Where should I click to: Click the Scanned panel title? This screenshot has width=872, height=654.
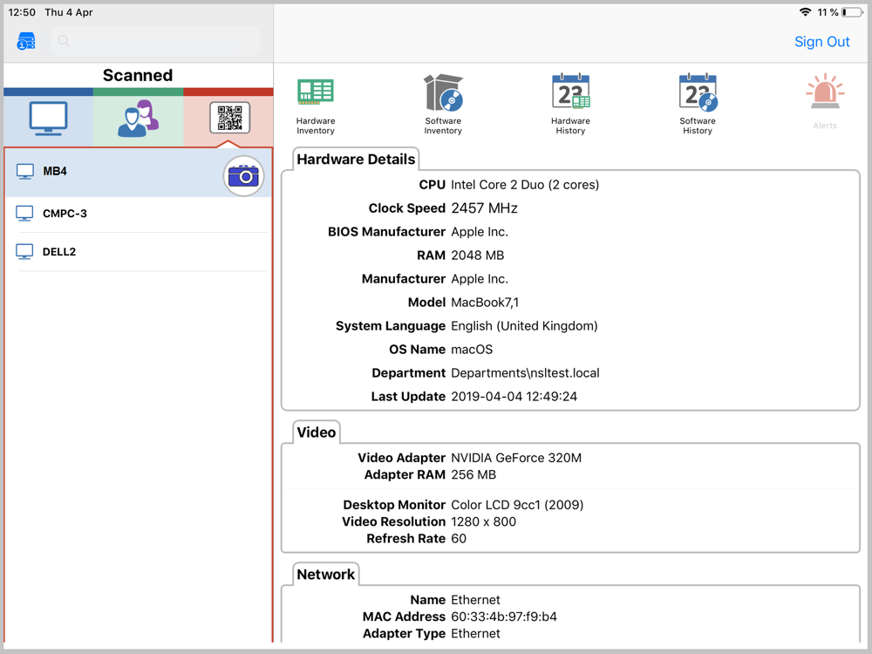coord(138,75)
